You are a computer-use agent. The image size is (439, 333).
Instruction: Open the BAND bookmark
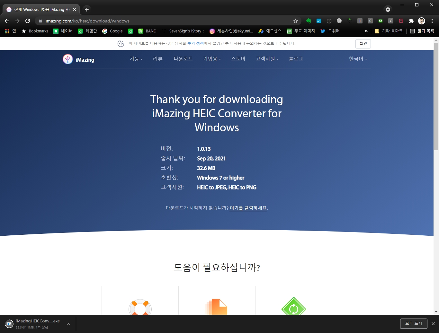pos(148,31)
